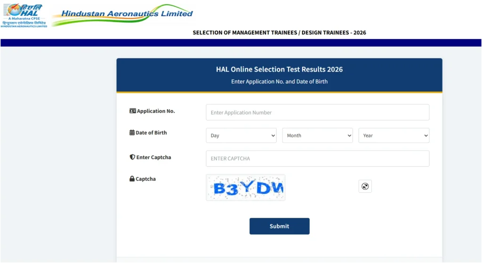This screenshot has height=263, width=482.
Task: Click the 'Captcha' label text
Action: coord(146,179)
